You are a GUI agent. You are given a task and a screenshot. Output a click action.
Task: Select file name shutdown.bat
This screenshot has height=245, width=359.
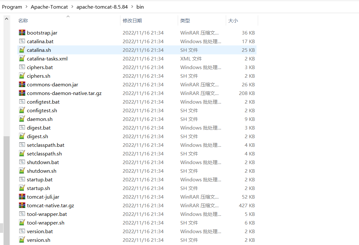click(43, 162)
